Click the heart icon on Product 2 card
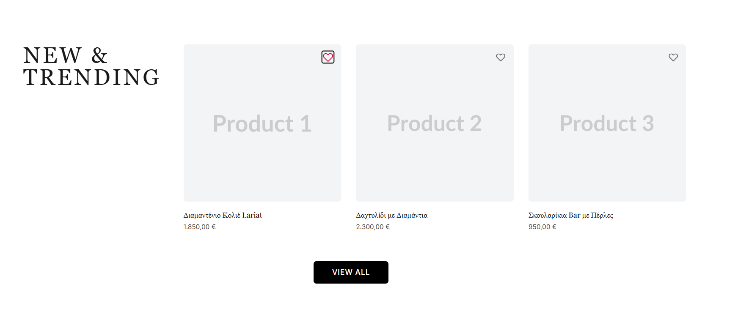The image size is (738, 325). tap(501, 57)
